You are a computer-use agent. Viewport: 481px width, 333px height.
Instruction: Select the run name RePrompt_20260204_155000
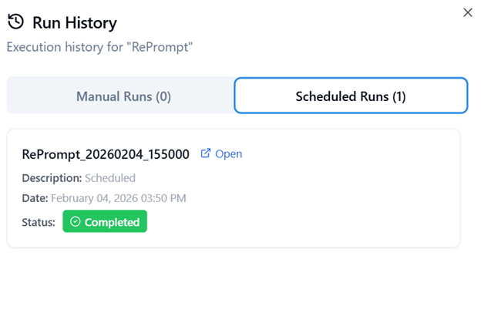coord(106,153)
